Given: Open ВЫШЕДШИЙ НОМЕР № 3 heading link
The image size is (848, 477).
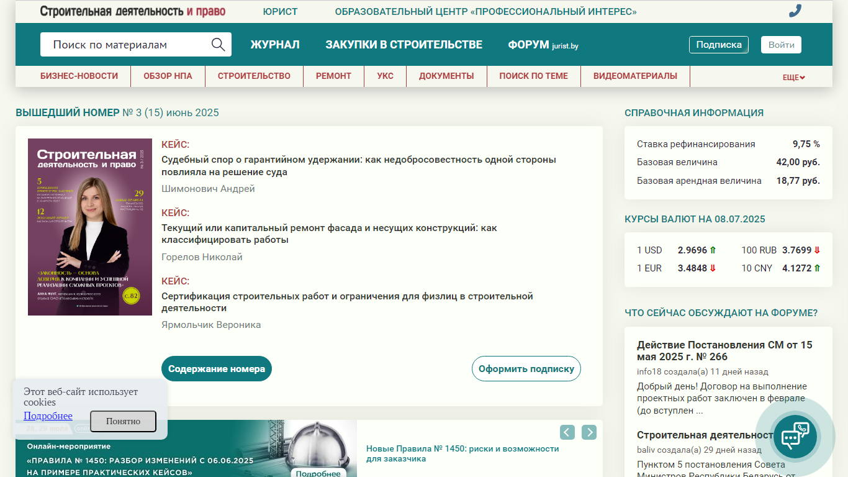Looking at the screenshot, I should point(117,112).
